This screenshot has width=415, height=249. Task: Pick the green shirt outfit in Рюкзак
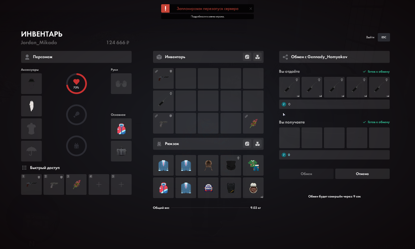[253, 165]
